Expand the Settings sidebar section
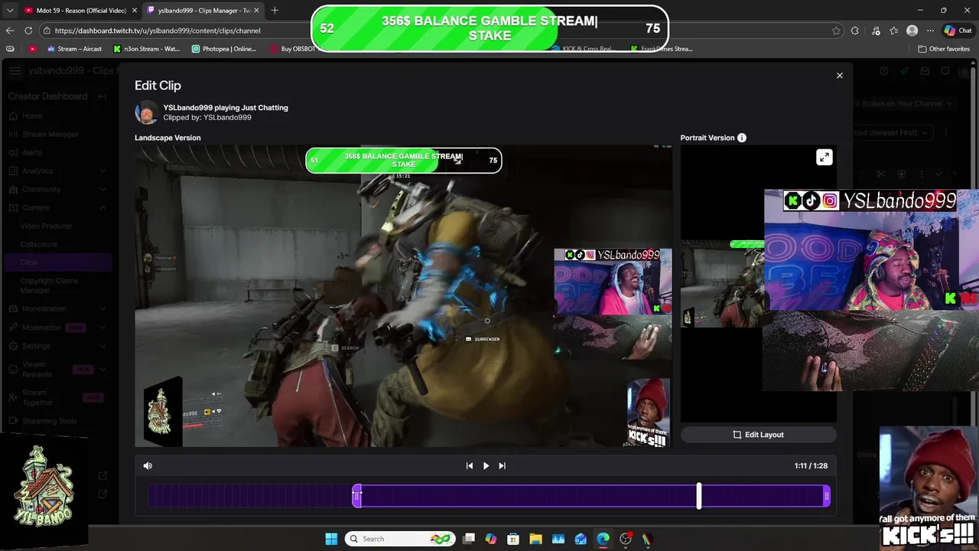The image size is (979, 551). pyautogui.click(x=57, y=346)
